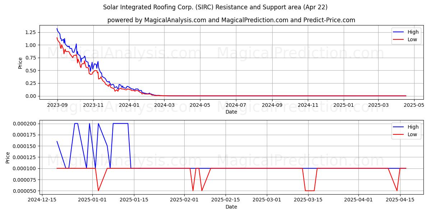The width and height of the screenshot is (431, 215).
Task: Click the 2025-01 tick label on top chart
Action: 344,105
